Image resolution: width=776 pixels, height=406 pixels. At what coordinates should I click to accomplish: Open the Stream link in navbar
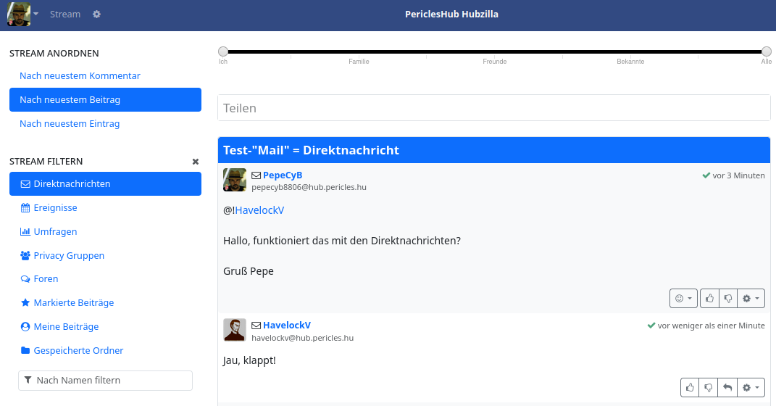(x=64, y=14)
